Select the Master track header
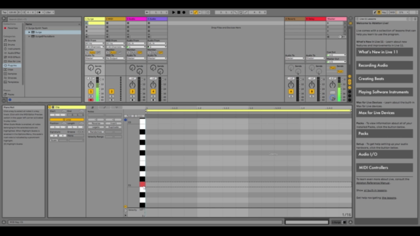This screenshot has width=420, height=236. 337,19
